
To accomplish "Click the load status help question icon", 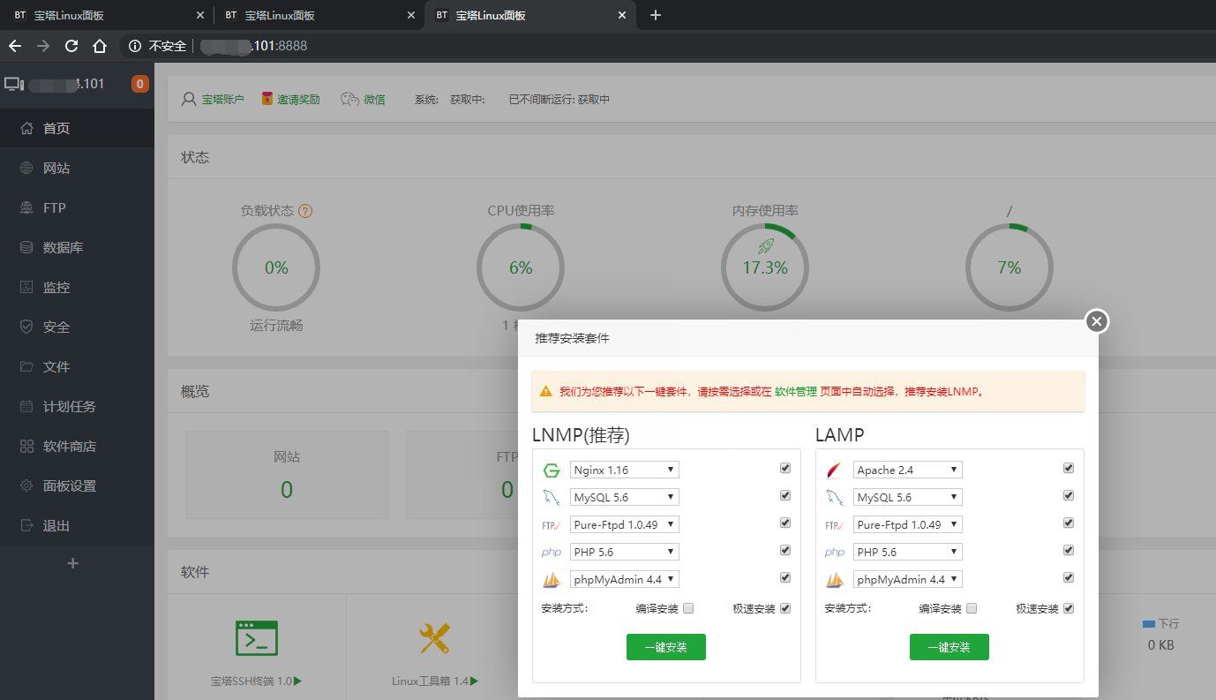I will [x=305, y=211].
